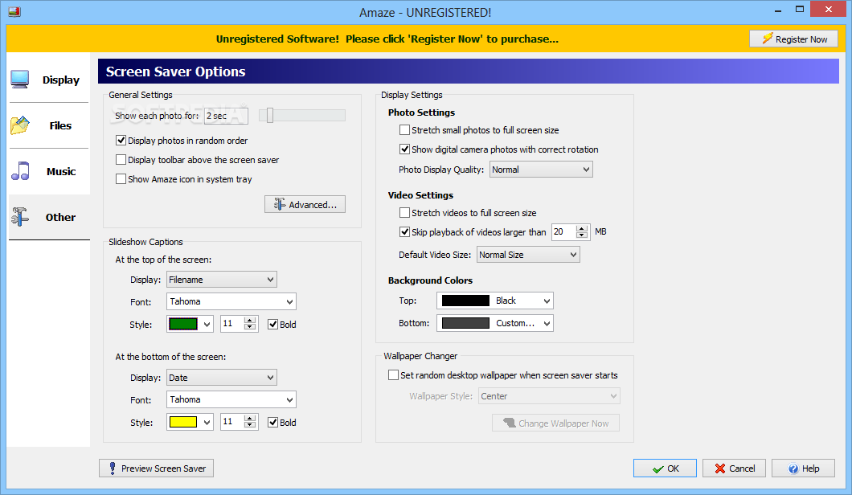This screenshot has width=852, height=495.
Task: Switch to the Files tab label
Action: click(60, 125)
